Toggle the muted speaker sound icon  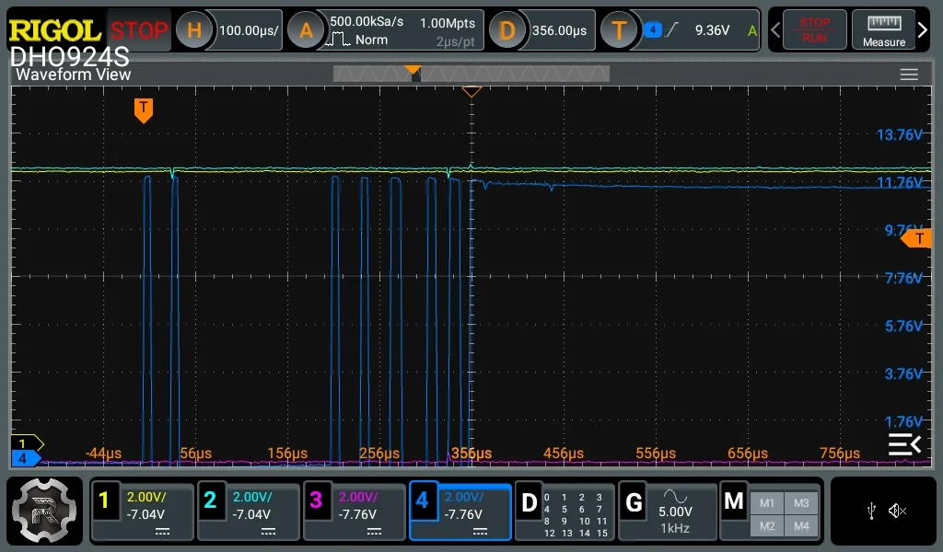(897, 512)
